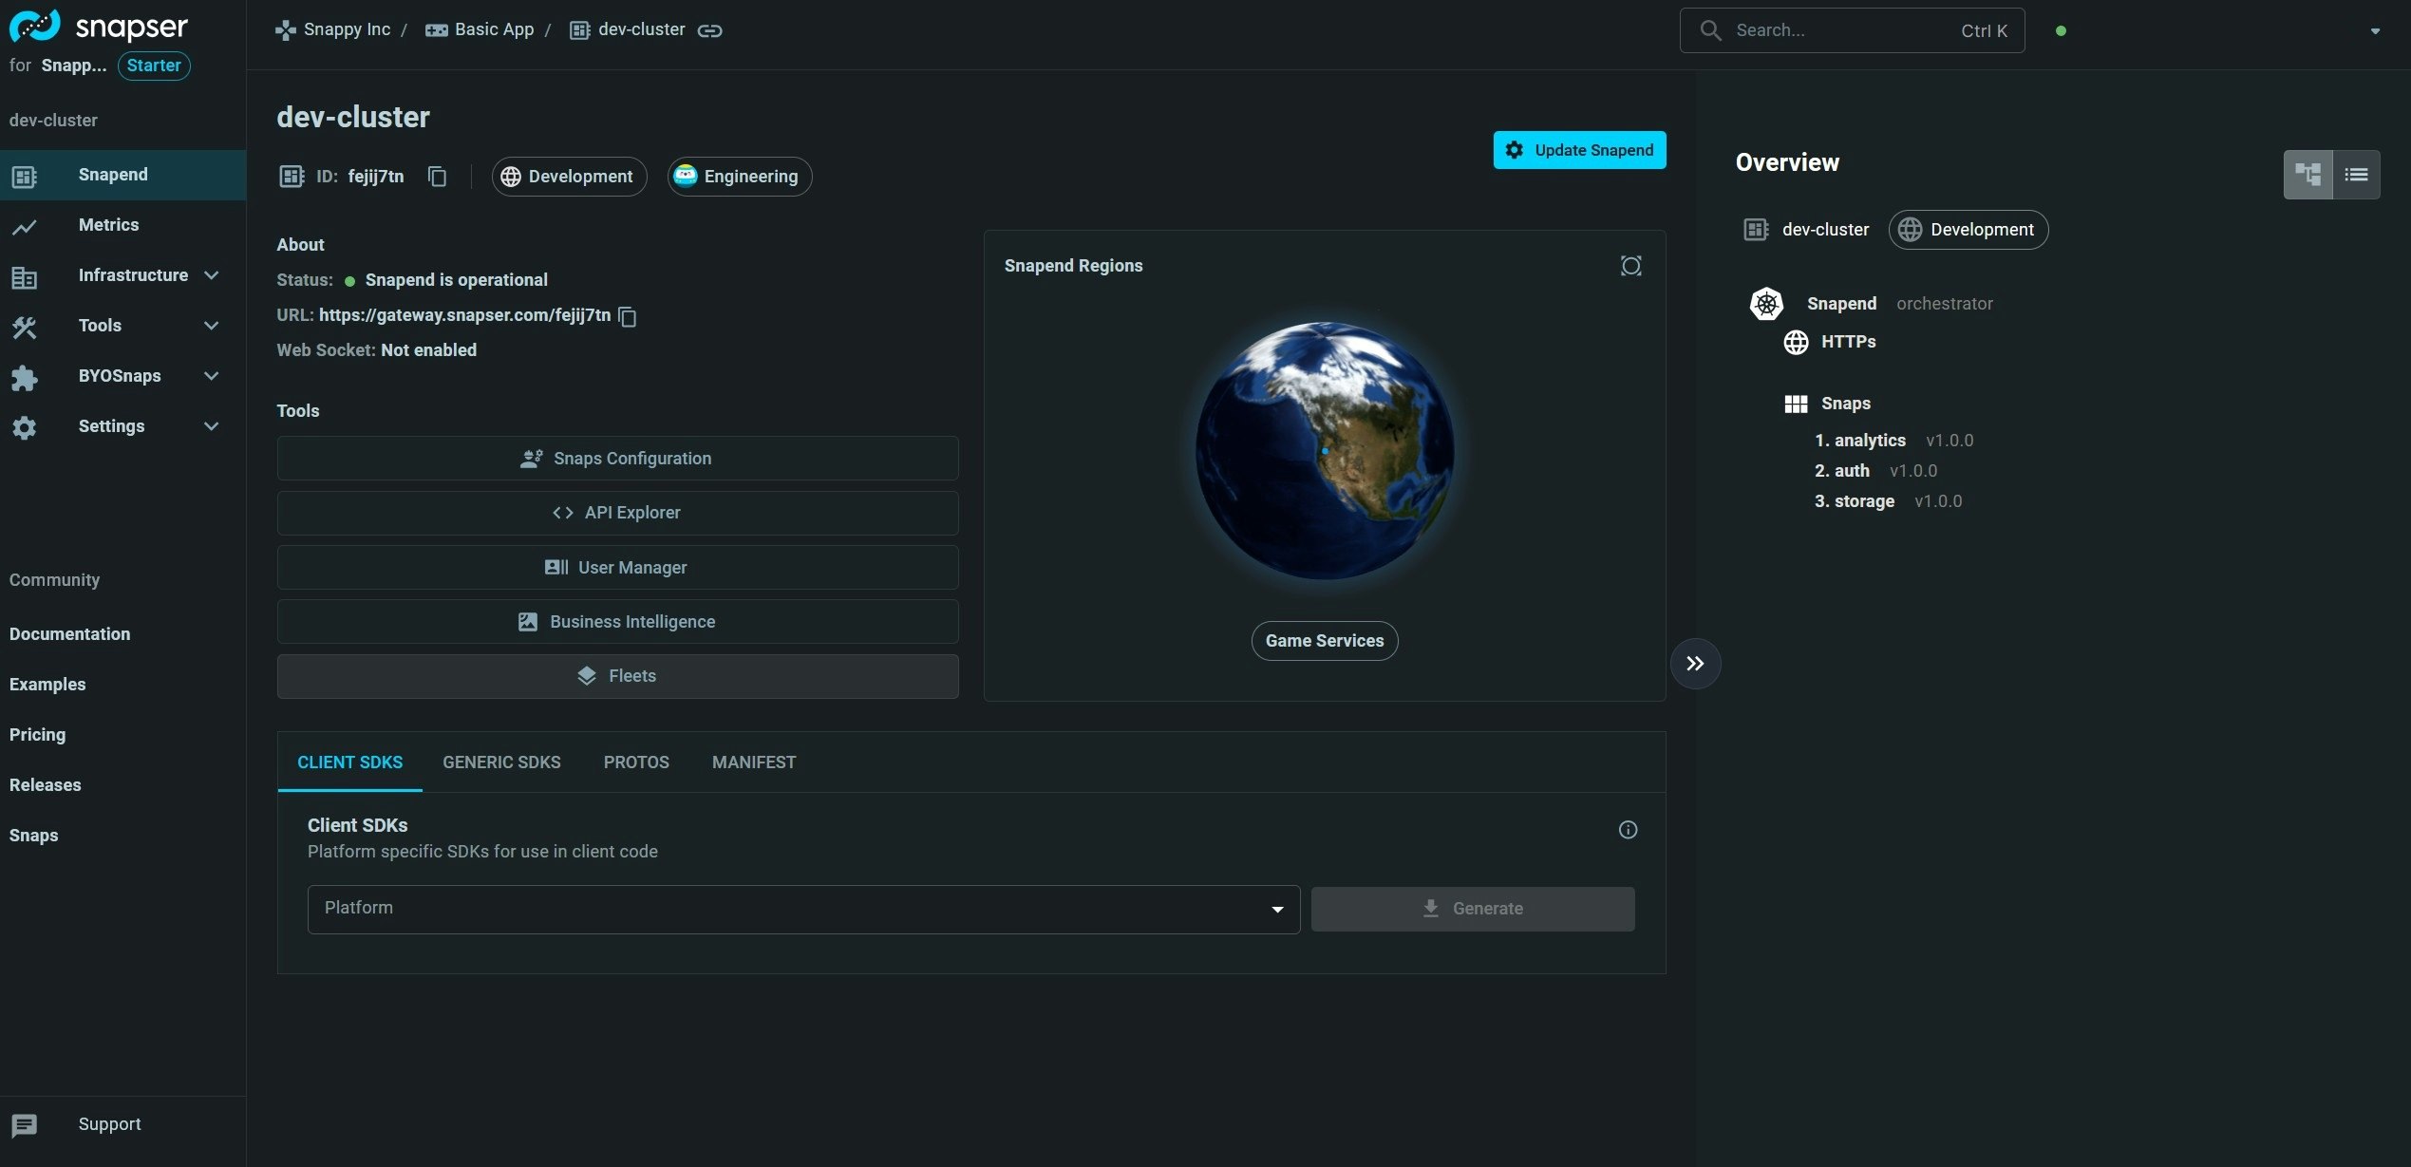
Task: Copy the Snapend ID fejij7tn
Action: point(437,177)
